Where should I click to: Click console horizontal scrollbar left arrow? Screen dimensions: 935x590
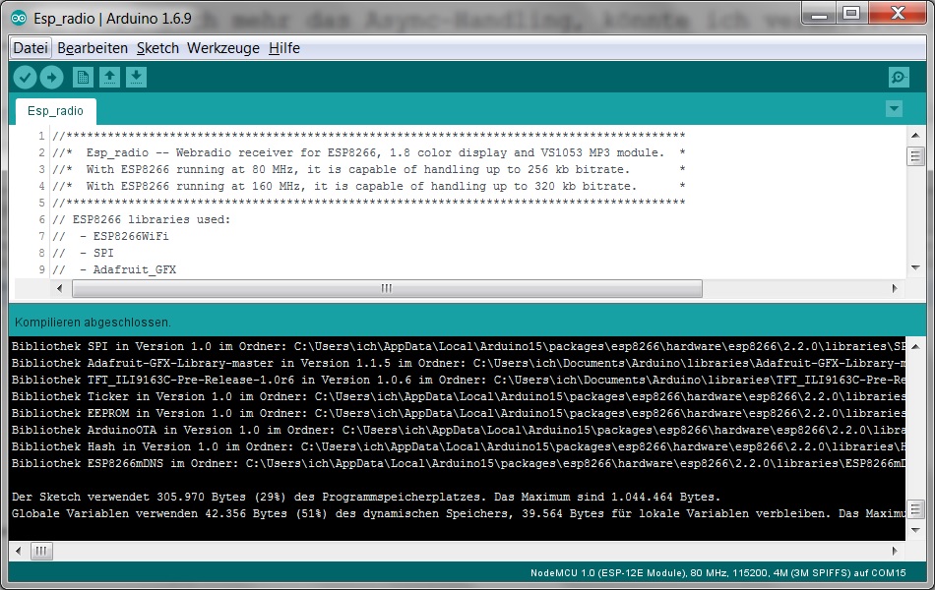[x=19, y=551]
